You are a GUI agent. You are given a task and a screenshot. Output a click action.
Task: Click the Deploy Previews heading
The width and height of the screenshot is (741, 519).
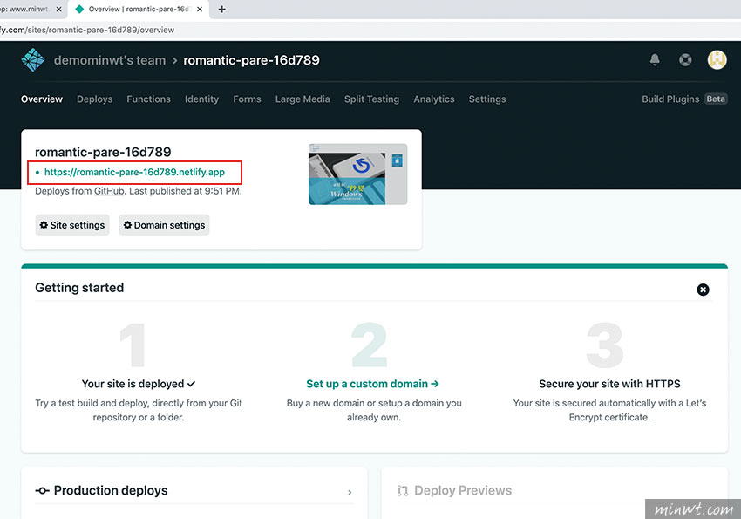click(463, 490)
